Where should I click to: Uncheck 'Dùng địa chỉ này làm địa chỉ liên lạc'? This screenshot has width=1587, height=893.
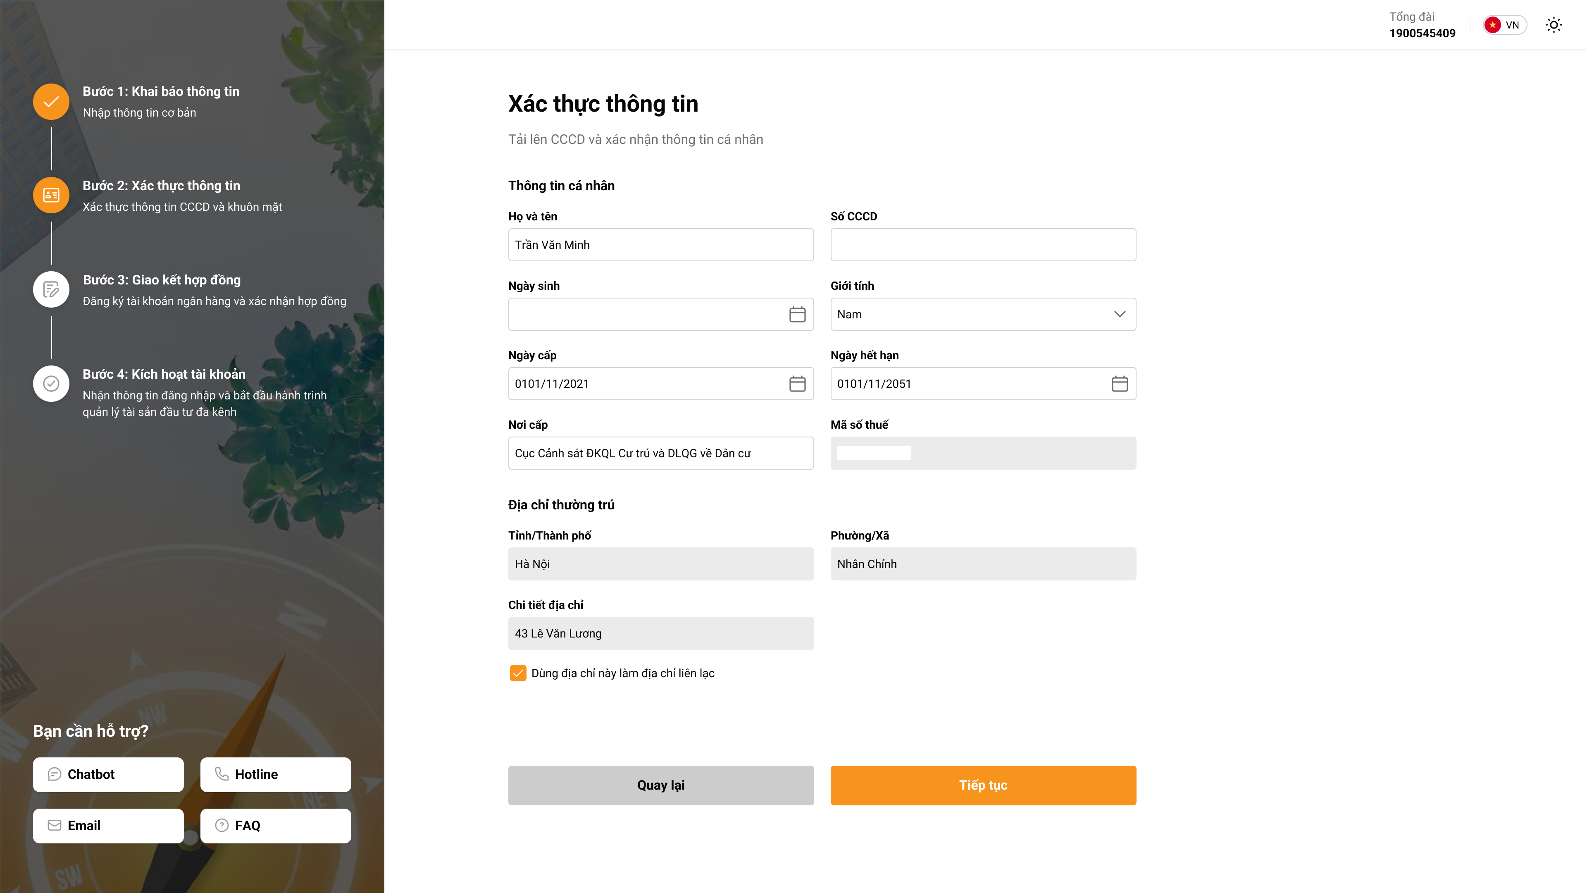[x=518, y=673]
